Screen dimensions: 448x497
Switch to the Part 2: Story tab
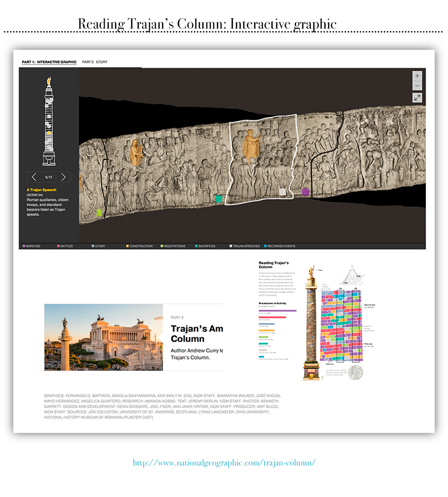click(95, 62)
